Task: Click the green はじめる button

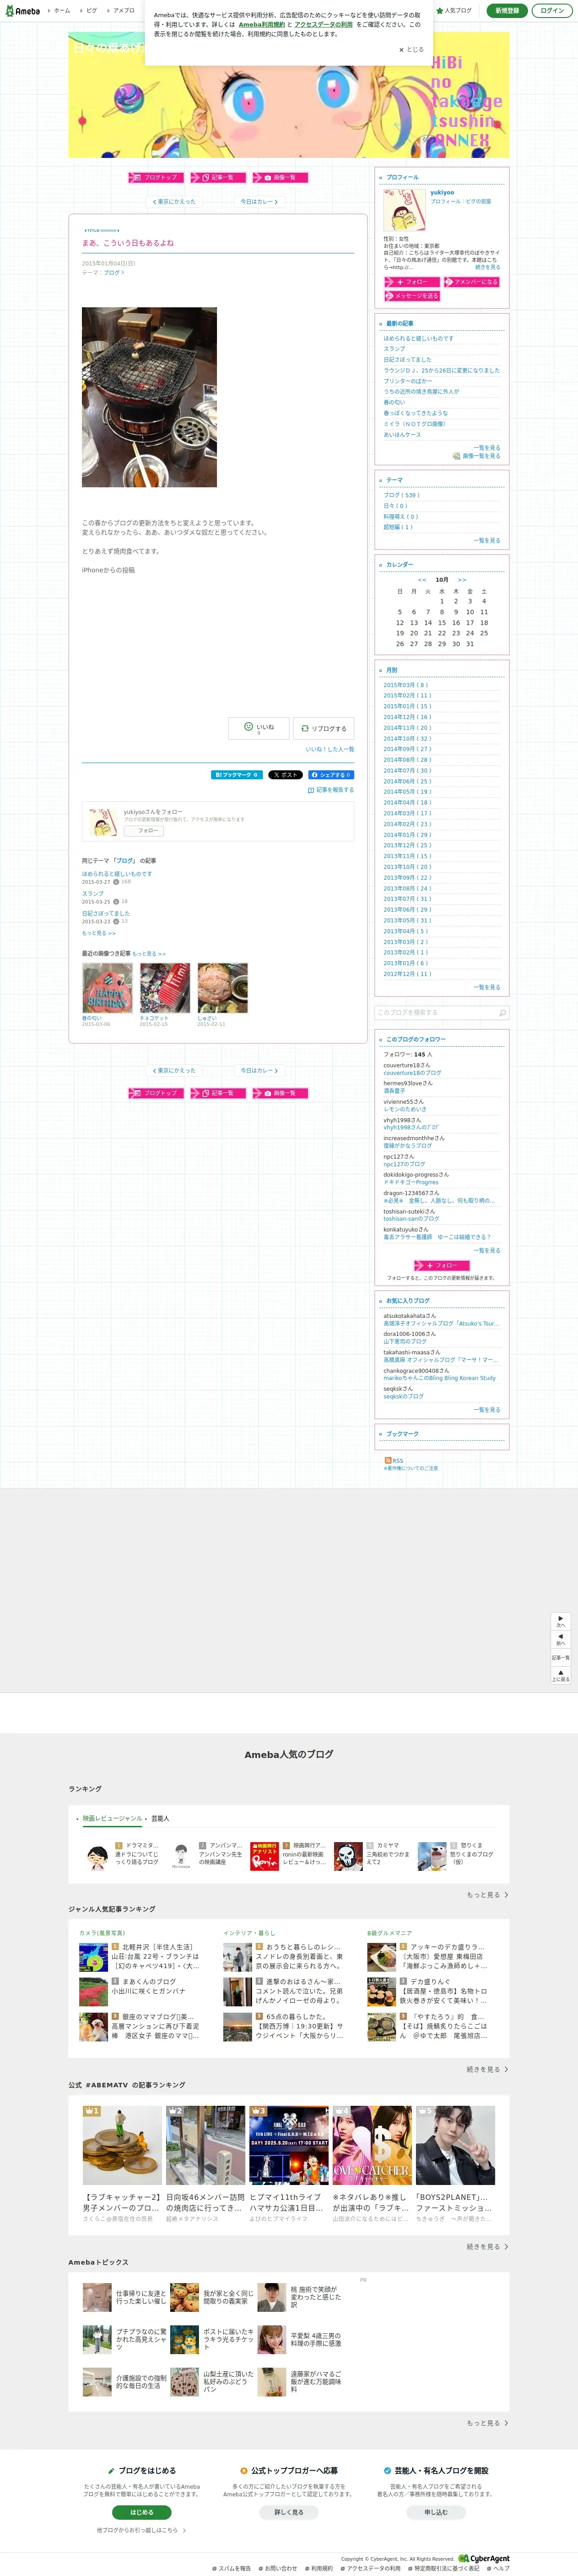Action: pos(142,2512)
